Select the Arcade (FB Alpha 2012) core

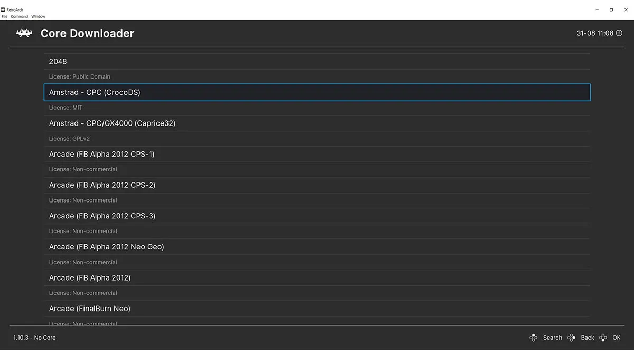[x=317, y=277]
